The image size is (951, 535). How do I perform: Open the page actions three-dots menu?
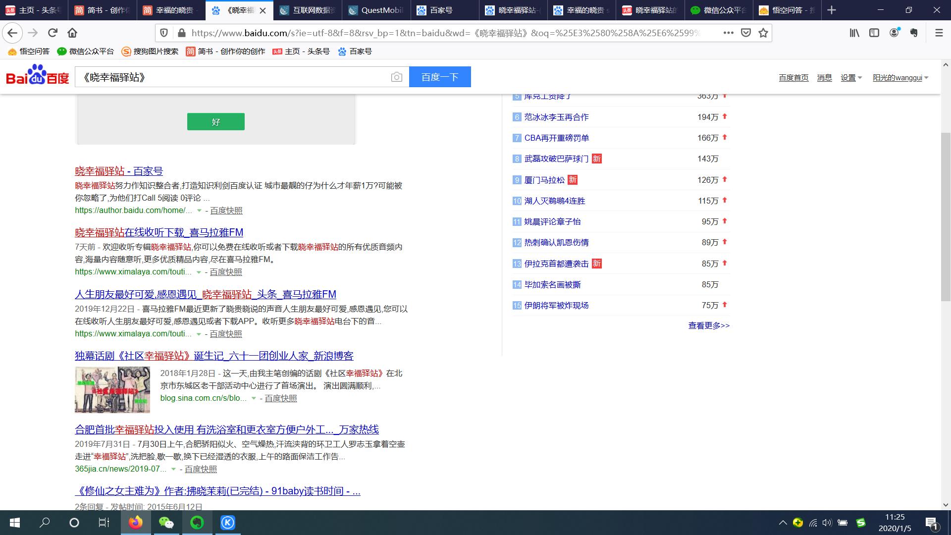728,33
